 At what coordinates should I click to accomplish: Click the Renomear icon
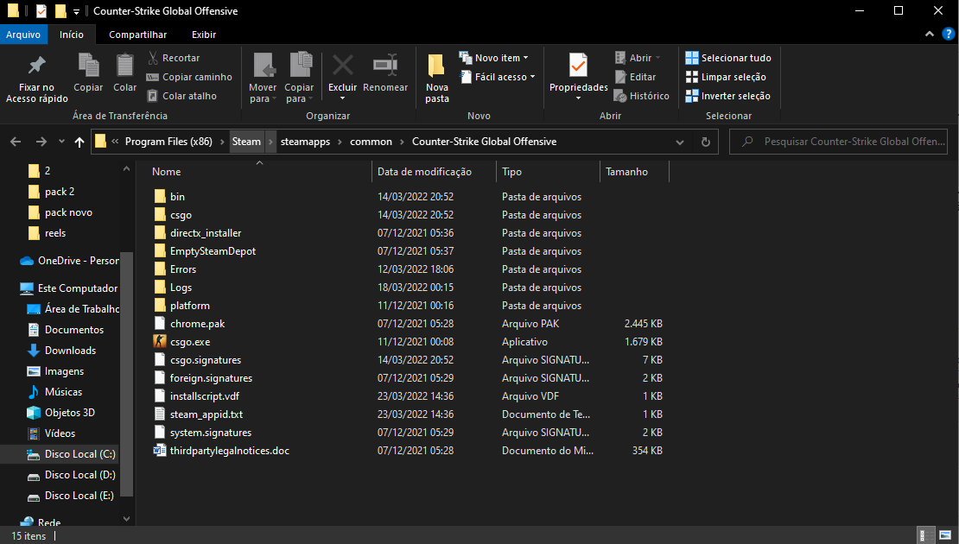[385, 66]
